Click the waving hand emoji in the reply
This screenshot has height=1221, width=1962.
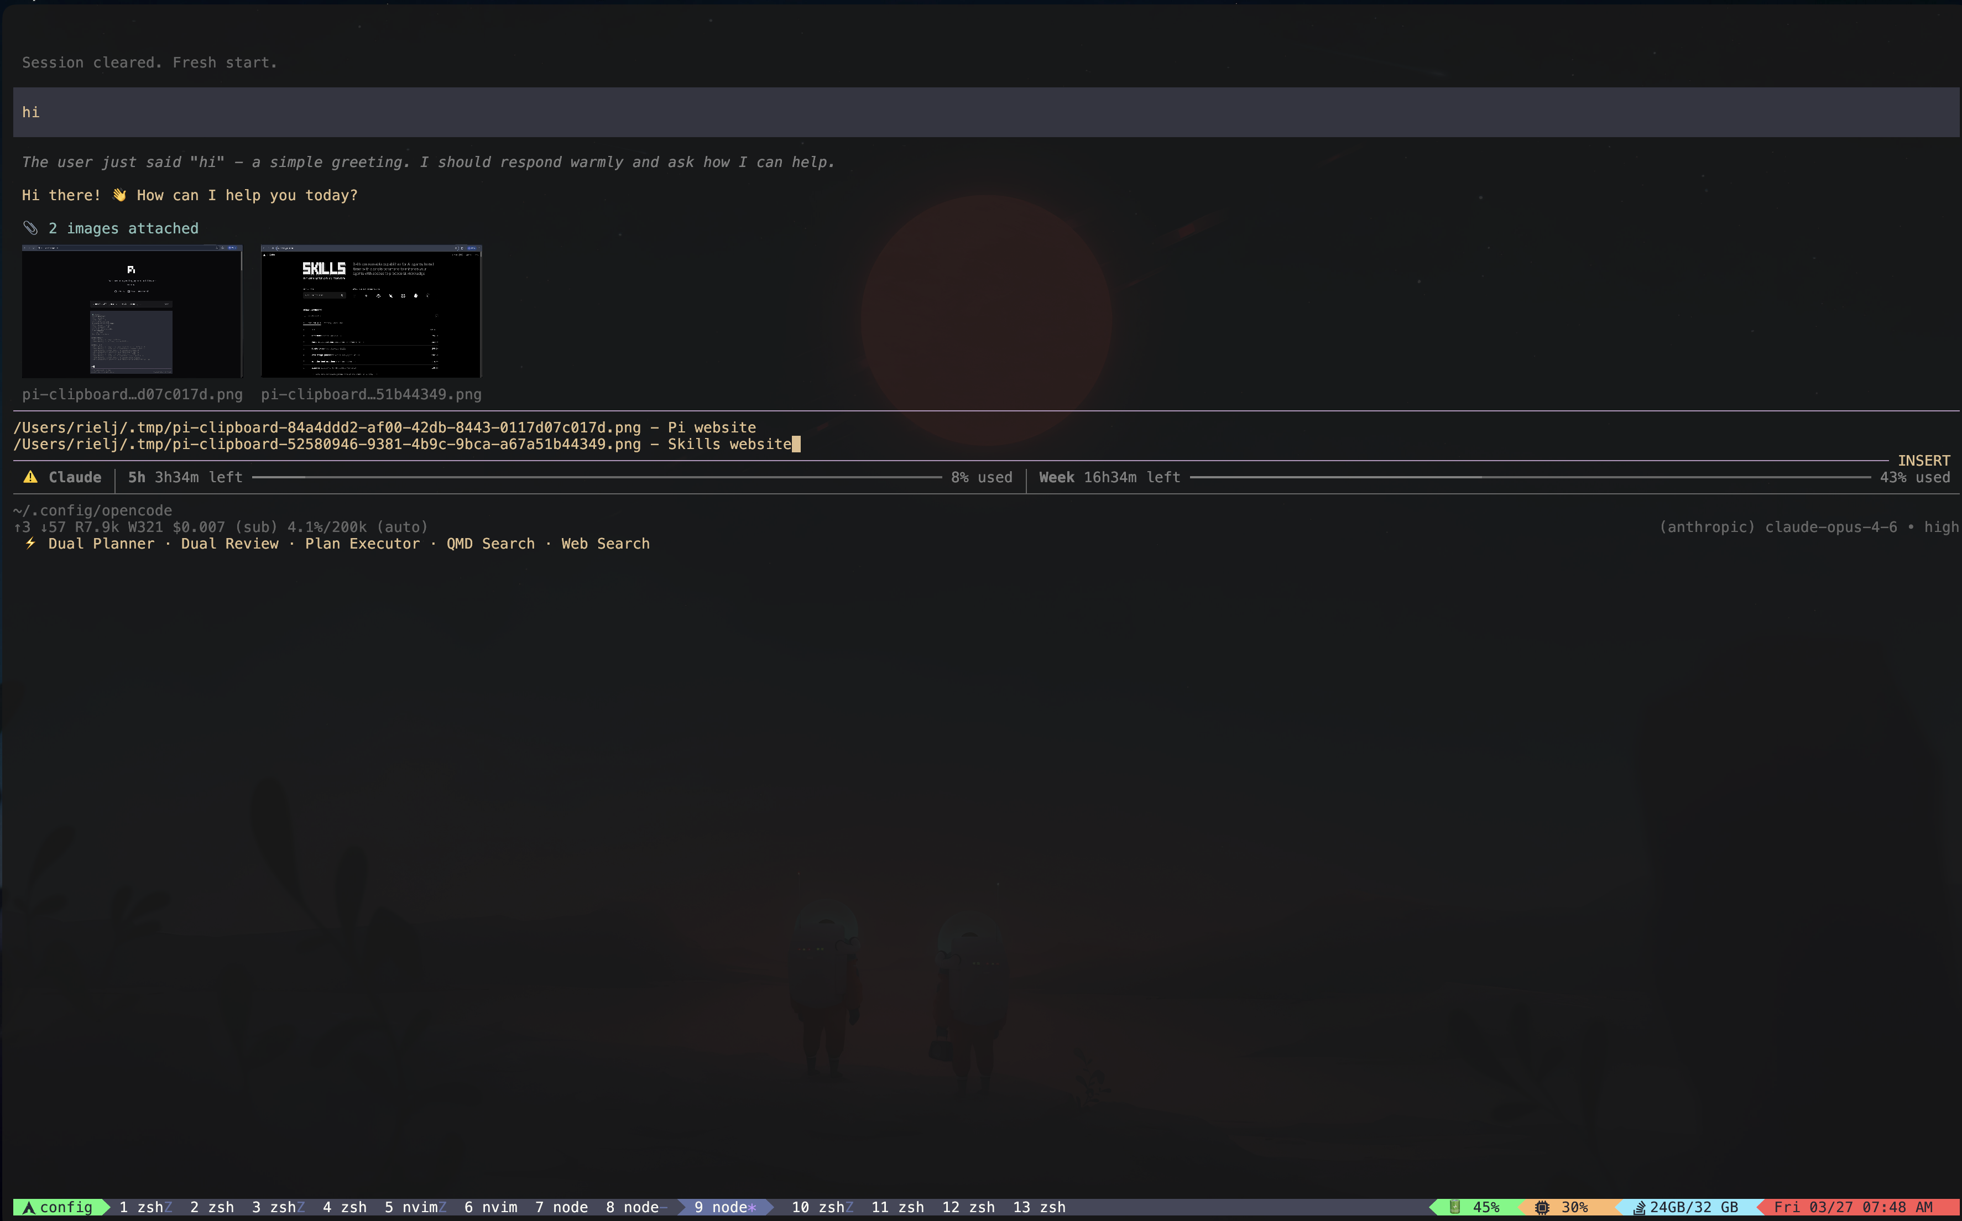119,195
